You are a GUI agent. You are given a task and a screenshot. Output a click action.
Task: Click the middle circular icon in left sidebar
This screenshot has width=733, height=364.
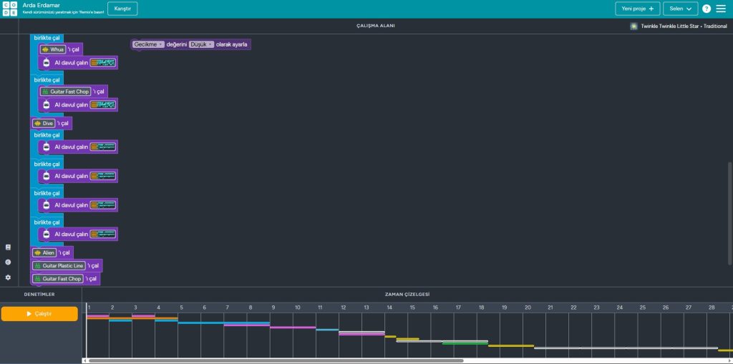[8, 262]
